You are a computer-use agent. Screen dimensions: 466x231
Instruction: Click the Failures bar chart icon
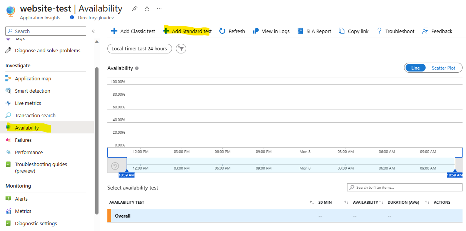click(8, 140)
